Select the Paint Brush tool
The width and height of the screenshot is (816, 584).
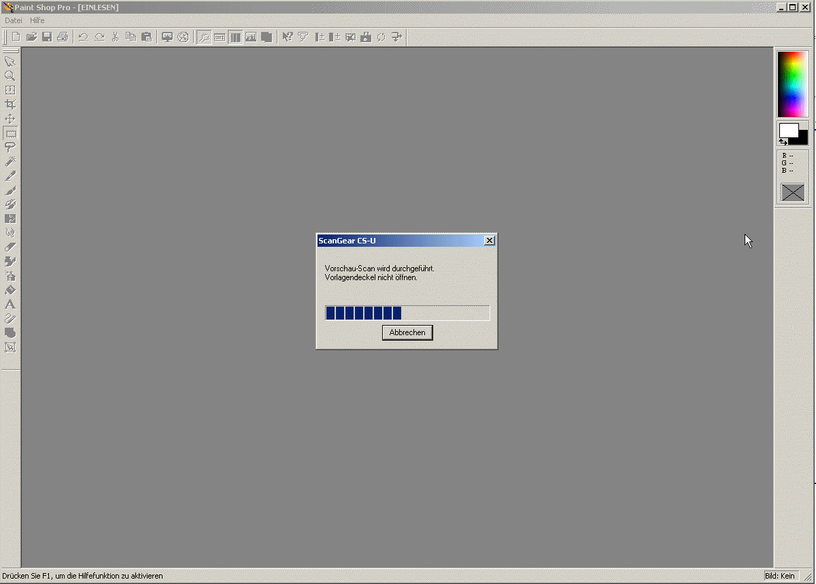(10, 190)
